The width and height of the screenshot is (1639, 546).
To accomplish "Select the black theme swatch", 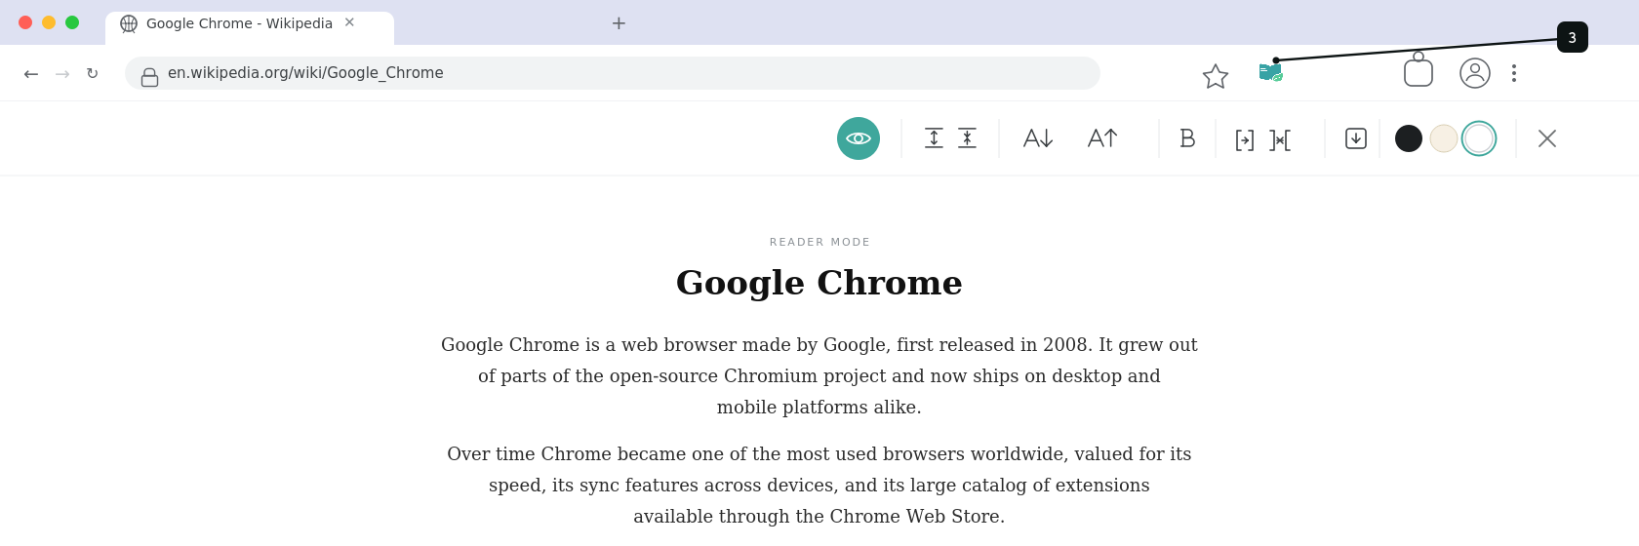I will [1409, 138].
